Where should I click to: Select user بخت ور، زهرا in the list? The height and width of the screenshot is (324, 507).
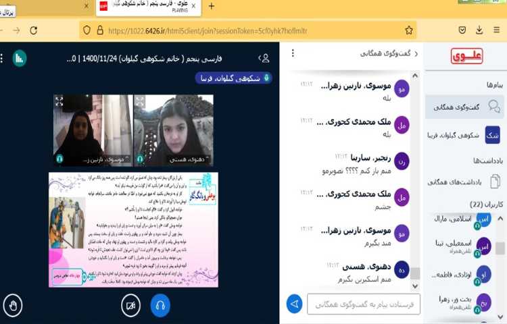tap(463, 302)
